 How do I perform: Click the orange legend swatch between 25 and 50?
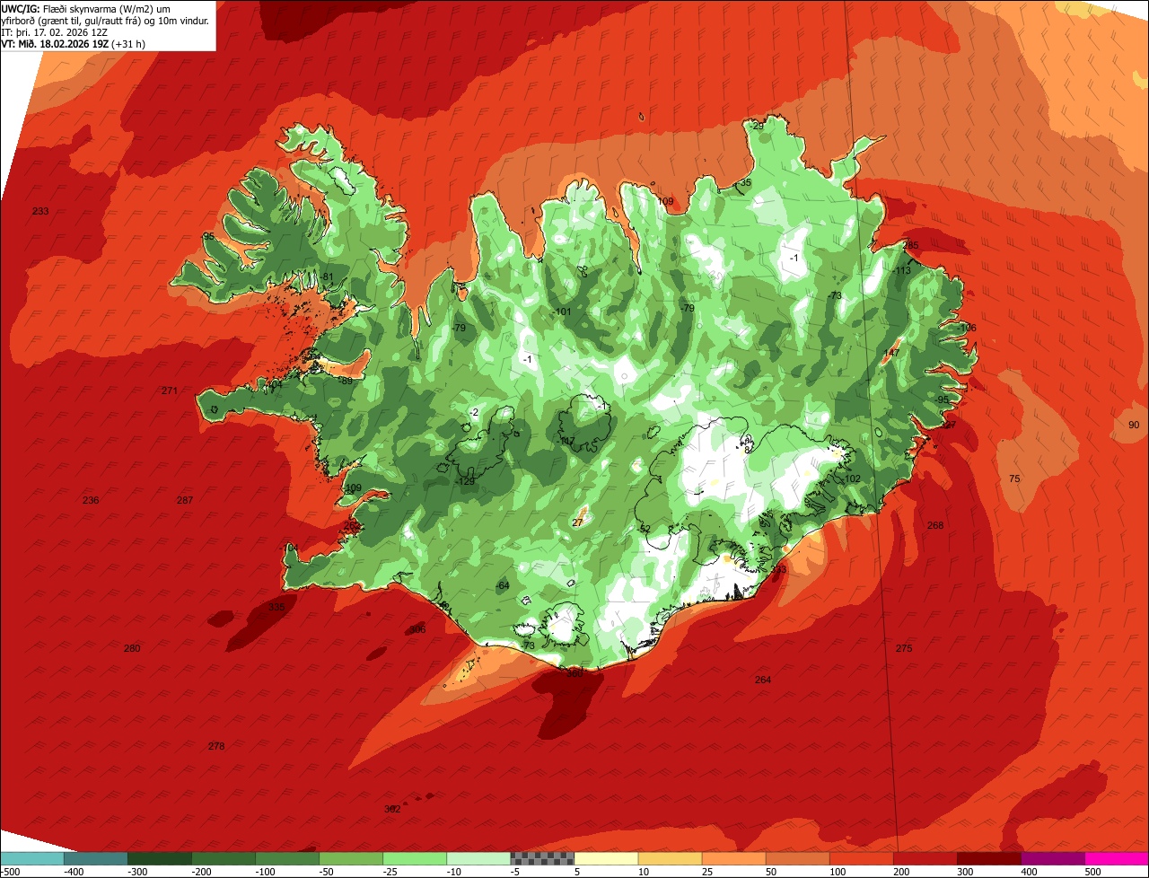[x=733, y=858]
